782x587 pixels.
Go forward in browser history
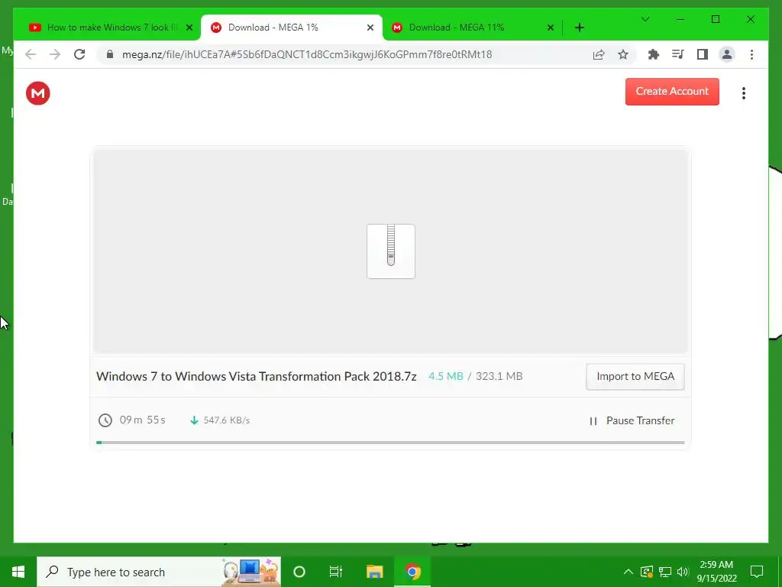coord(55,54)
